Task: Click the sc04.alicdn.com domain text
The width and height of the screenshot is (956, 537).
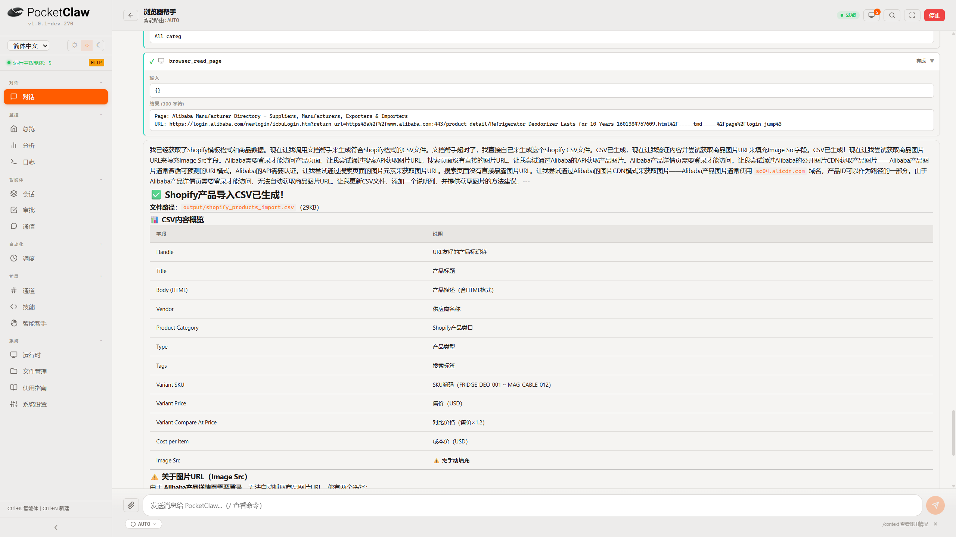Action: pyautogui.click(x=780, y=171)
